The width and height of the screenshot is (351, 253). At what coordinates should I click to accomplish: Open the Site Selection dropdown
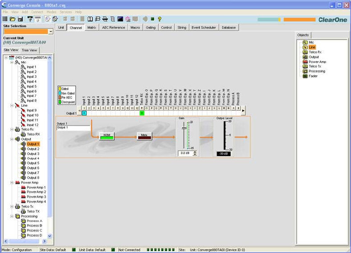click(x=51, y=32)
